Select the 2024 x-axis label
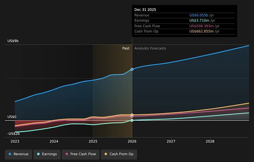This screenshot has height=162, width=254. (54, 142)
